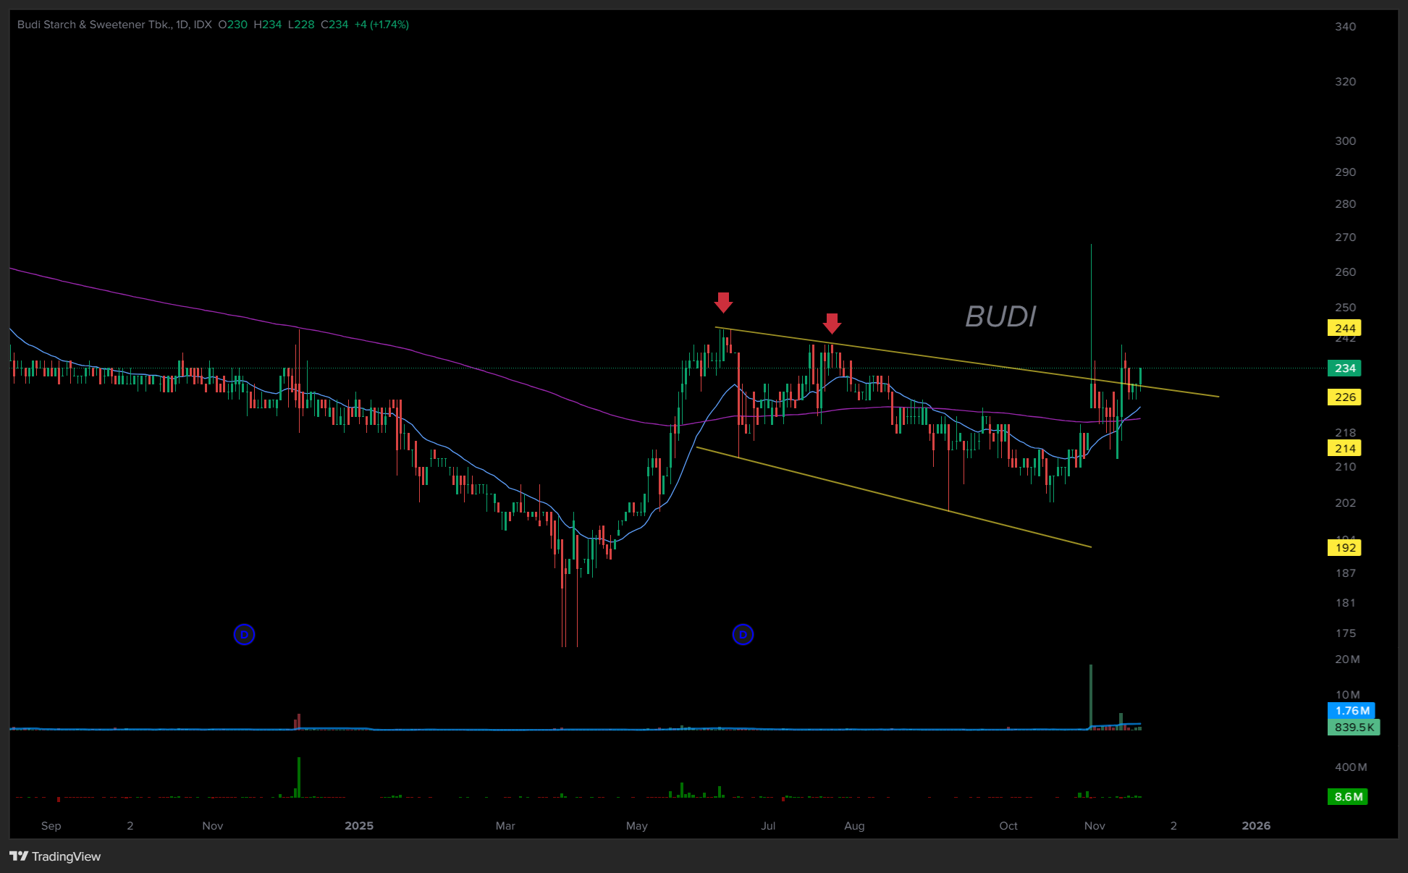Click the left red down arrow marker

pos(723,302)
